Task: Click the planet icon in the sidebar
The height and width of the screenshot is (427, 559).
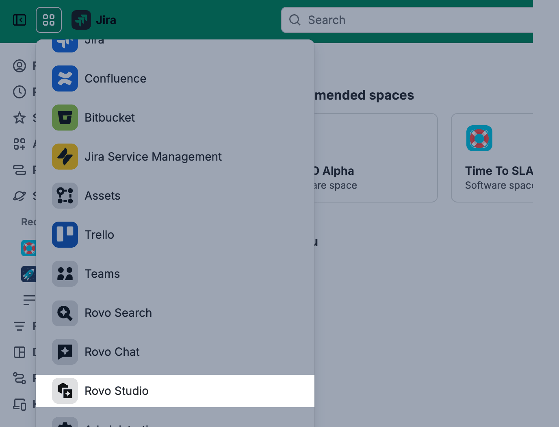Action: coord(19,196)
